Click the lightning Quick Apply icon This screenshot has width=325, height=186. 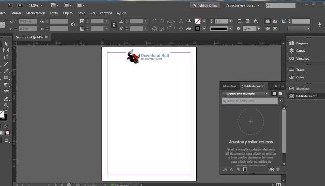click(x=319, y=24)
